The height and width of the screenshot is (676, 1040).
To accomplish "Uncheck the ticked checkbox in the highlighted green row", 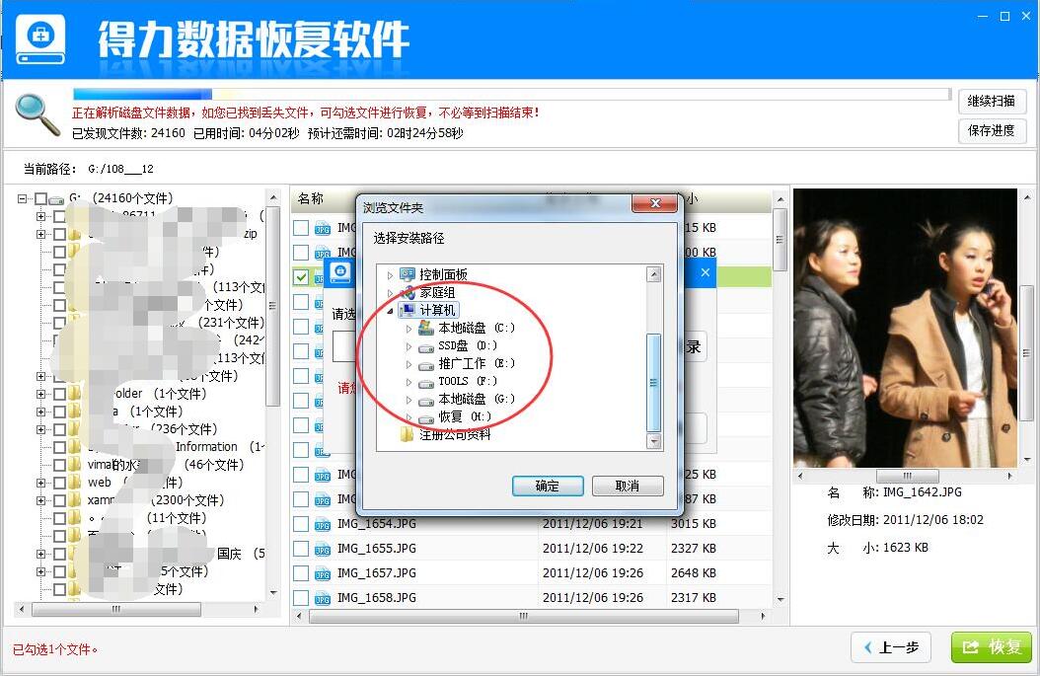I will [x=301, y=276].
